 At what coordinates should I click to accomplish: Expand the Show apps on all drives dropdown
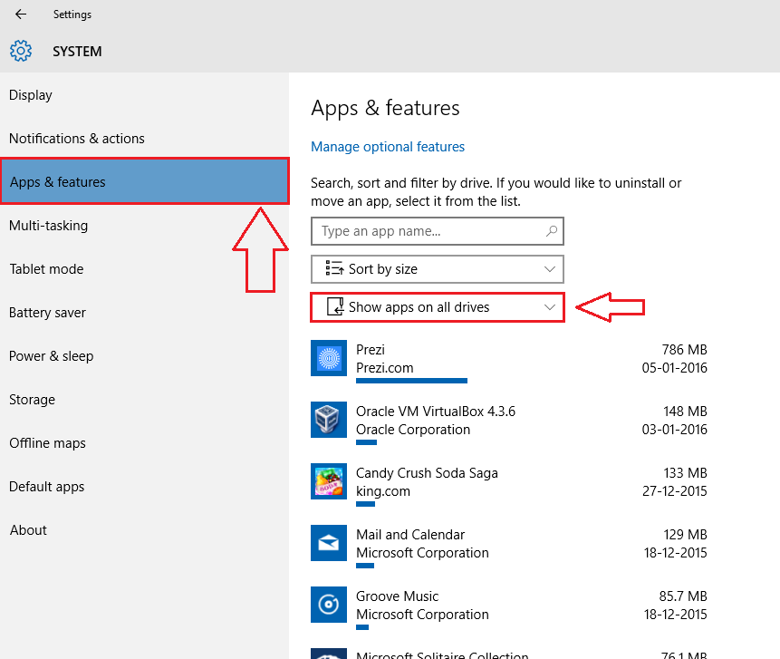tap(438, 307)
